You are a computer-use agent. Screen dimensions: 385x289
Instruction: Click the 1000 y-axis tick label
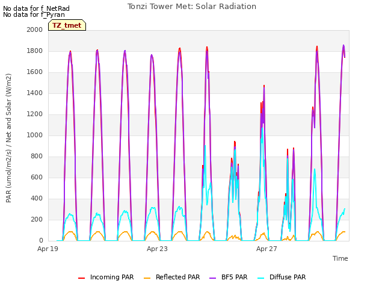pyautogui.click(x=35, y=135)
